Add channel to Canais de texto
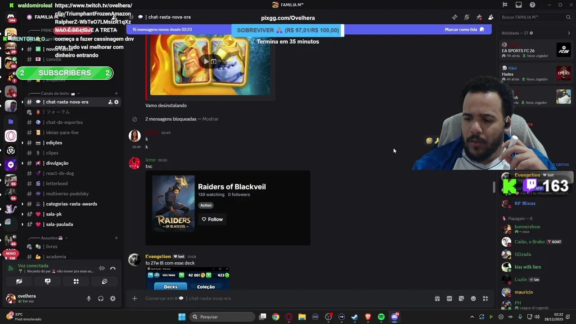This screenshot has height=324, width=576. (x=116, y=94)
